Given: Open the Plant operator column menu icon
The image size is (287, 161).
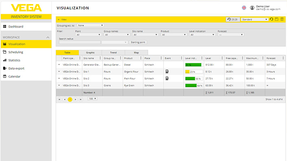Looking at the screenshot, I should click(80, 58).
